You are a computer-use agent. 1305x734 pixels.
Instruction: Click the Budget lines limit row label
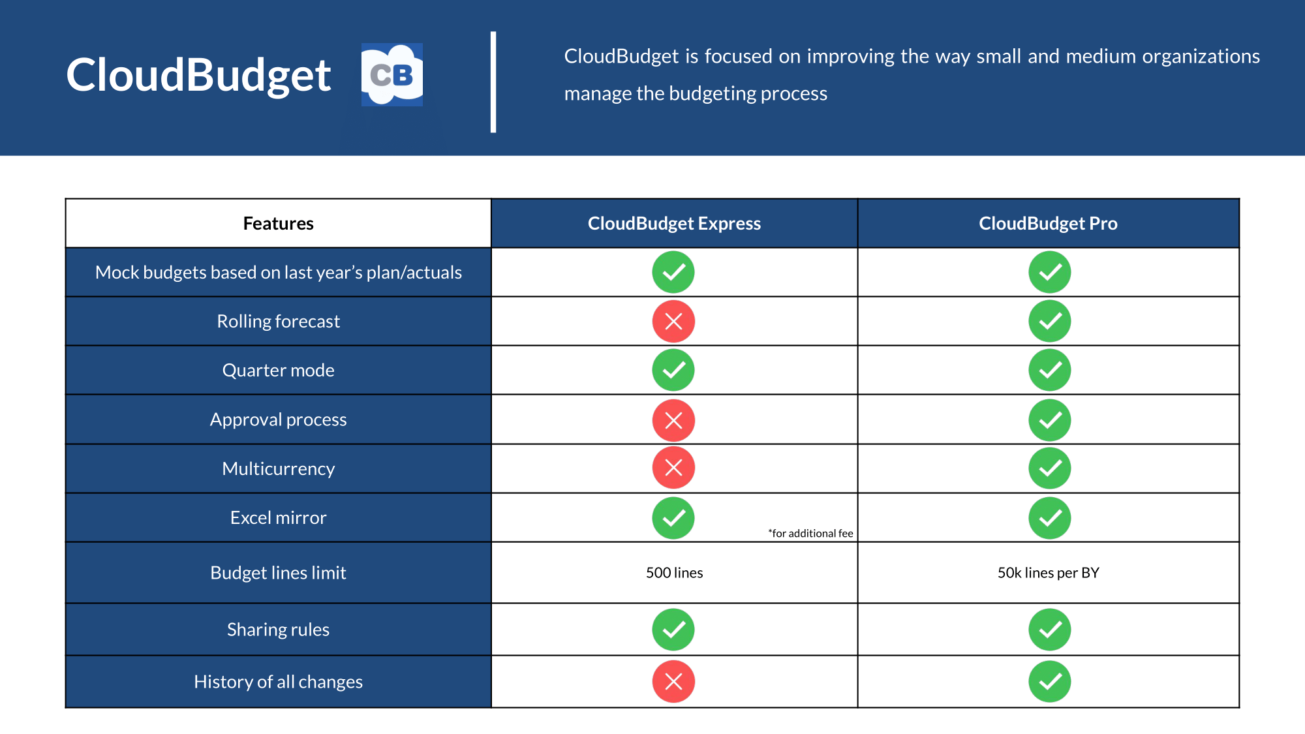click(x=278, y=573)
